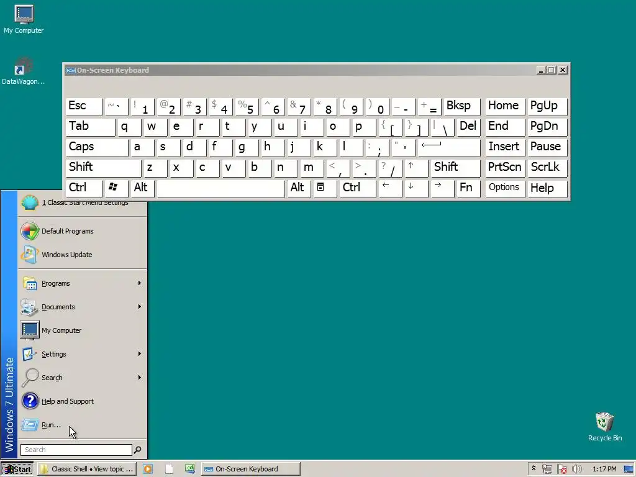This screenshot has width=636, height=477.
Task: Click the m key
Action: point(312,168)
